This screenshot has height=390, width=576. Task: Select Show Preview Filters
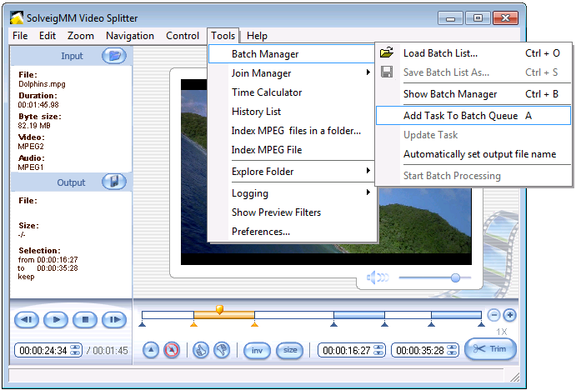point(276,212)
